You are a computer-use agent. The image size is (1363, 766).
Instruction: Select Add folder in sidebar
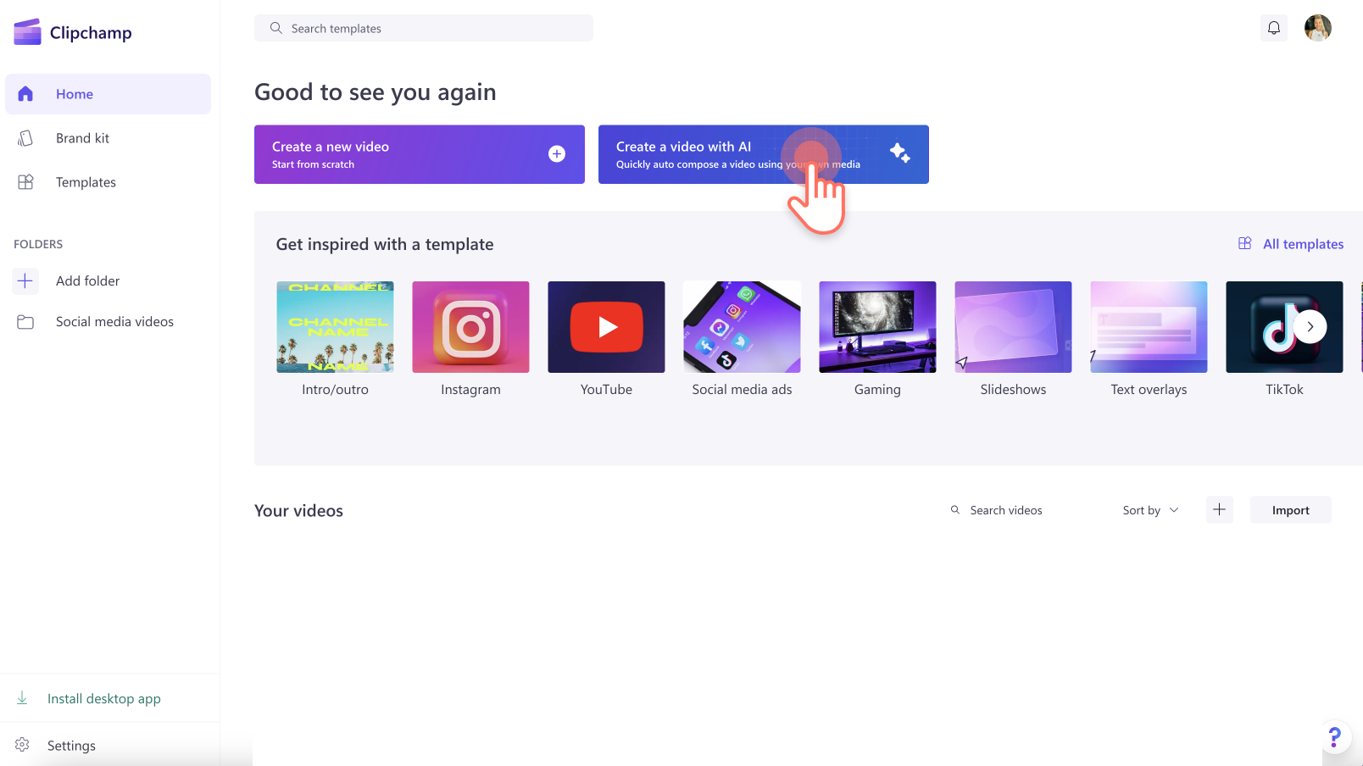pos(108,280)
